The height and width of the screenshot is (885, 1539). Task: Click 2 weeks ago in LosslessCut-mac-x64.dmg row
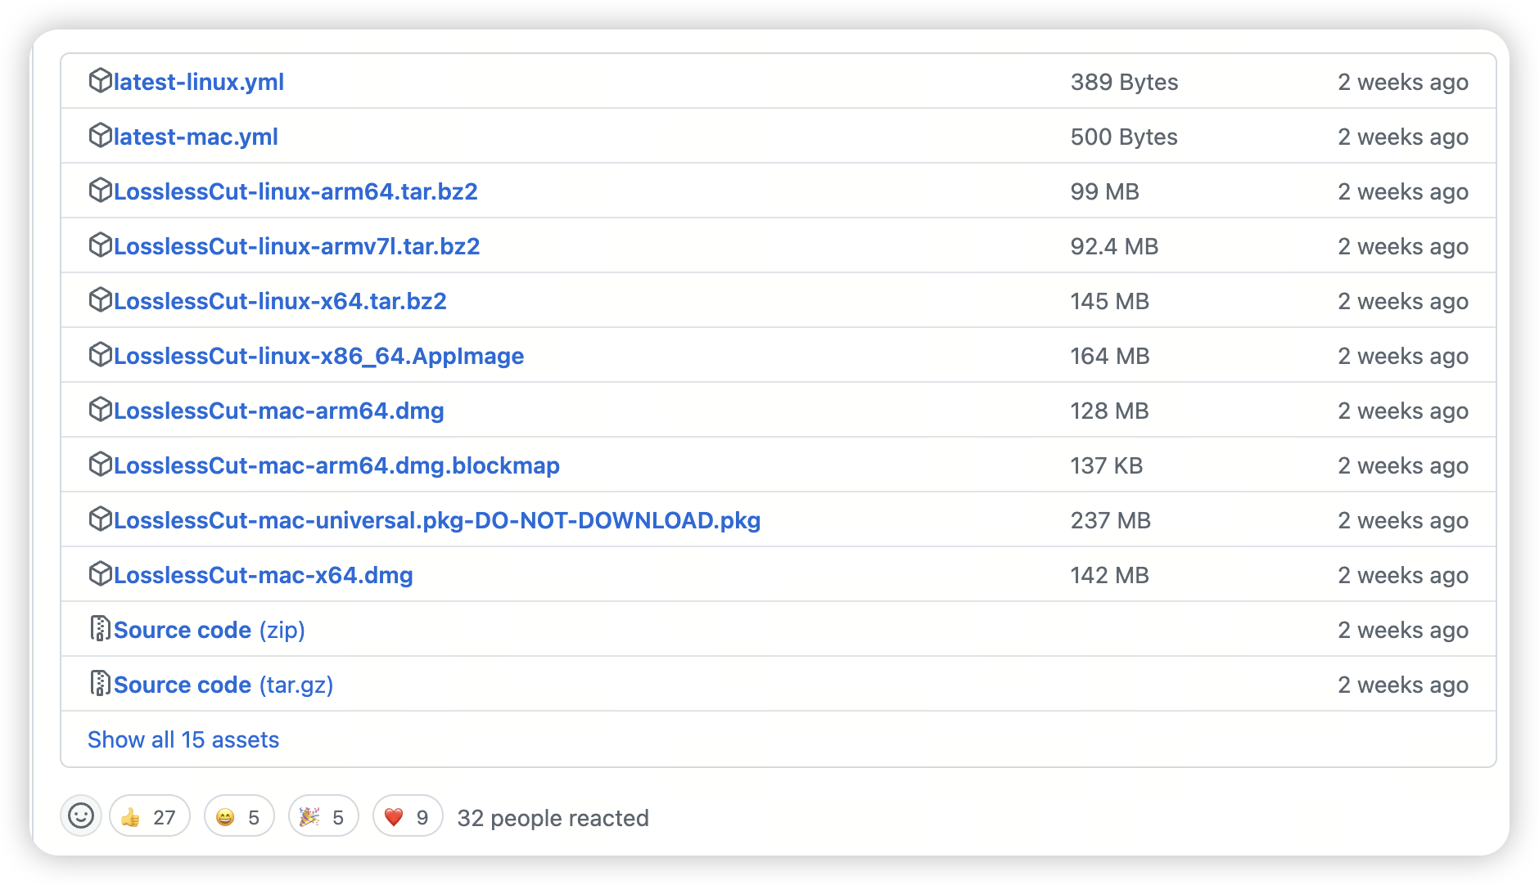pos(1403,575)
